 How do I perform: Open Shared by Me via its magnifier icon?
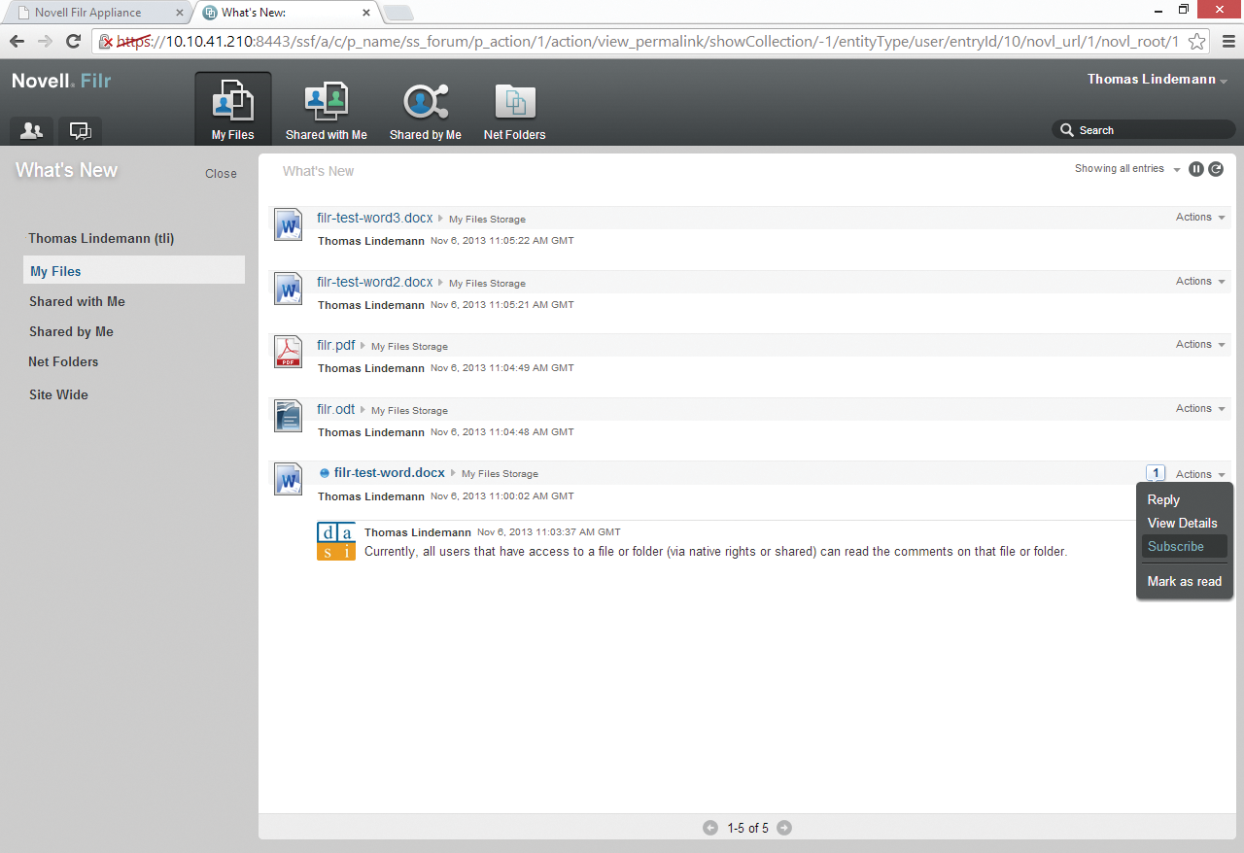point(425,100)
